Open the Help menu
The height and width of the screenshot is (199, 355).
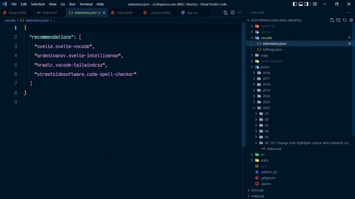(x=100, y=4)
